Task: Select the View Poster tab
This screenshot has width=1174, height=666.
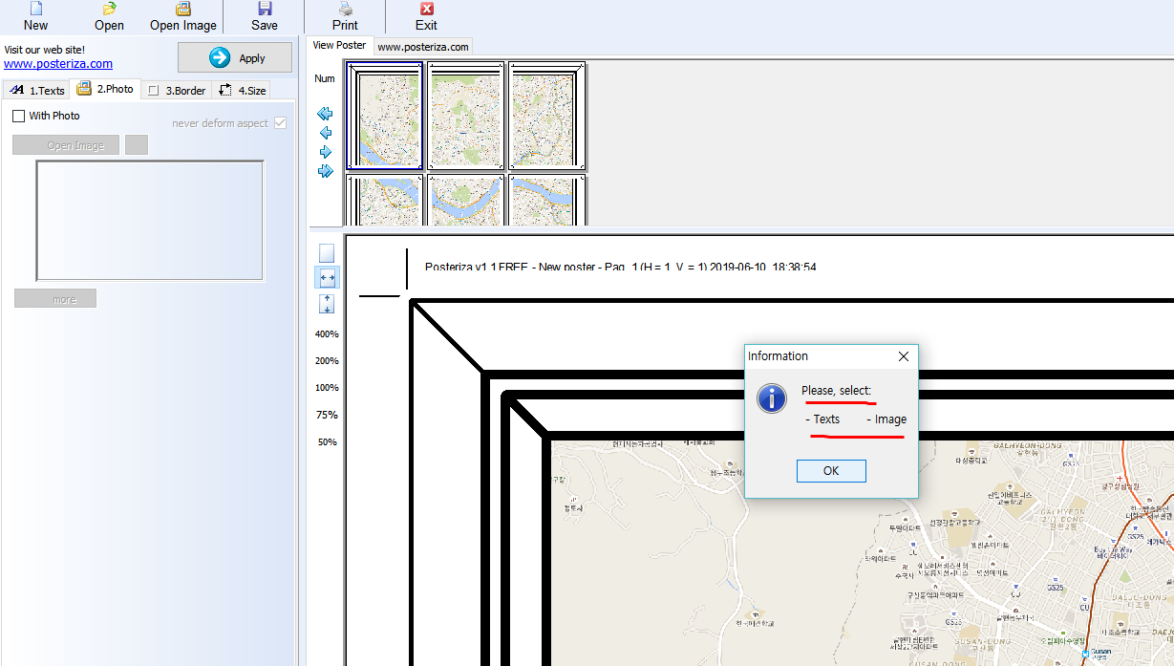Action: pyautogui.click(x=339, y=45)
